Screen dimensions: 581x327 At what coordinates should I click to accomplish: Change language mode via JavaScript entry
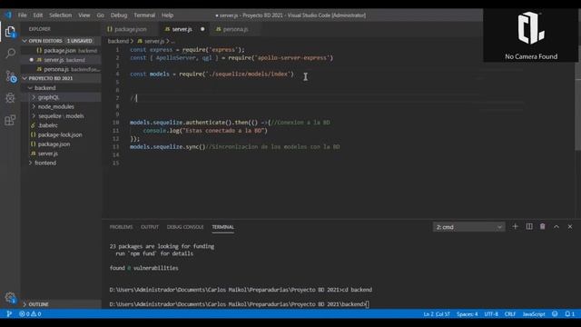click(534, 314)
